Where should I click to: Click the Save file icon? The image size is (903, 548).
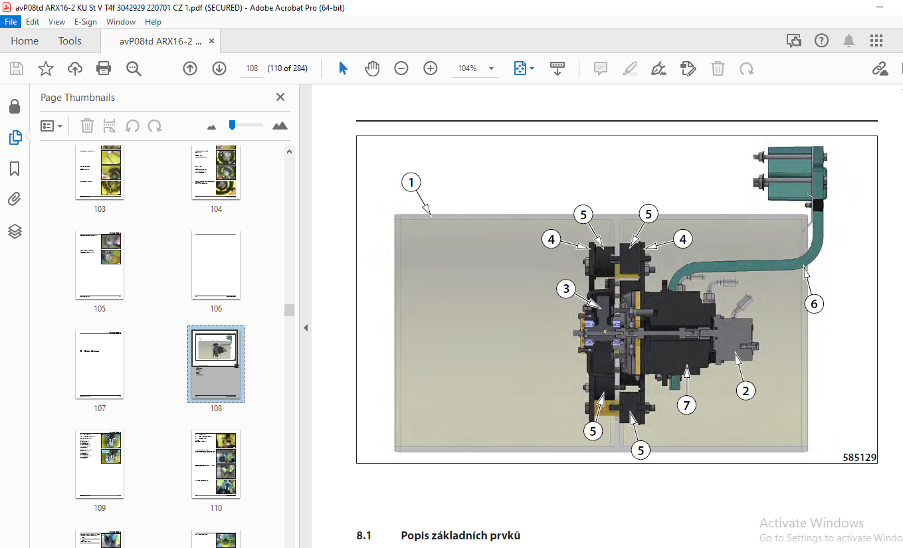click(17, 68)
